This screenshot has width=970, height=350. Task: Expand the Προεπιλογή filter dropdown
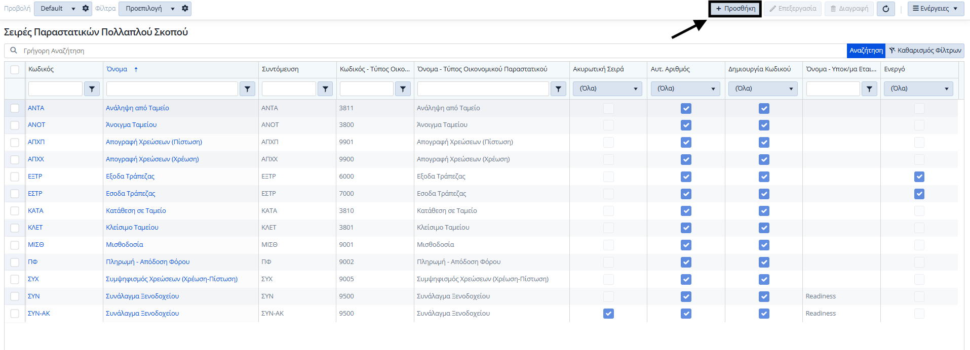pyautogui.click(x=173, y=9)
